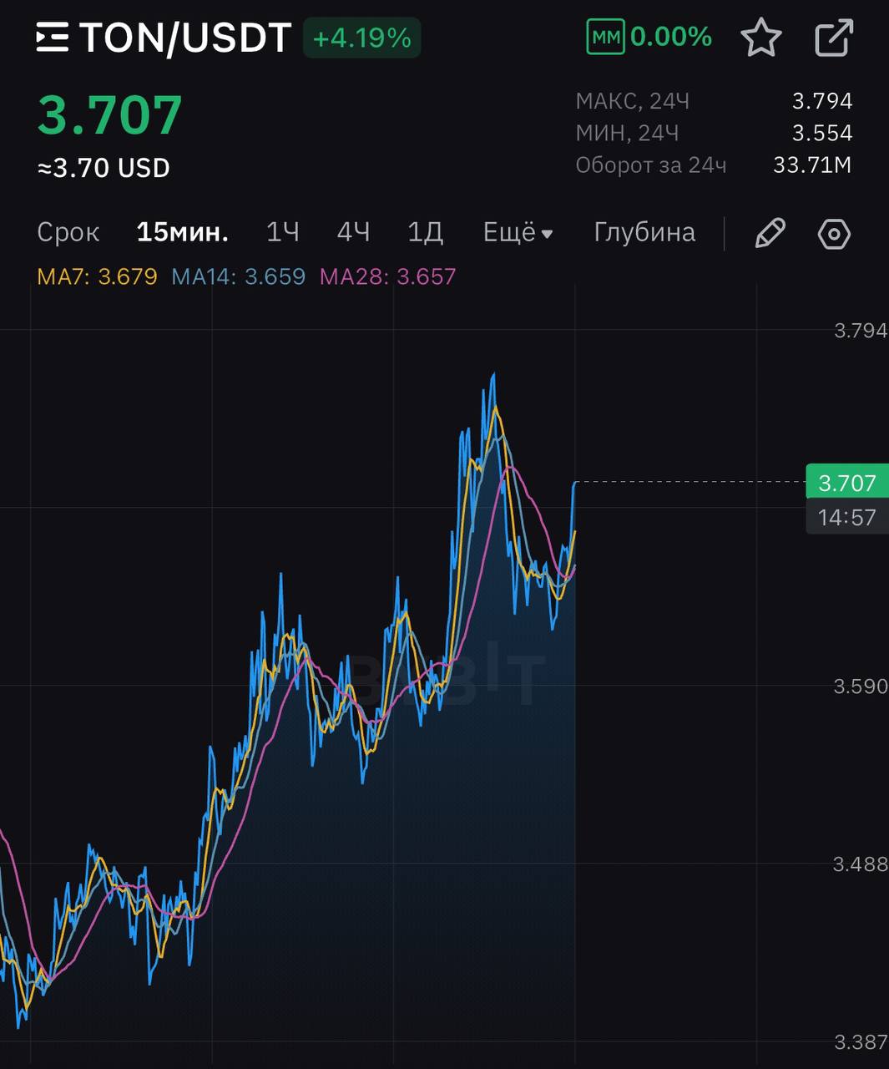The height and width of the screenshot is (1069, 889).
Task: Add TON/USDT to favorites with star
Action: 761,38
